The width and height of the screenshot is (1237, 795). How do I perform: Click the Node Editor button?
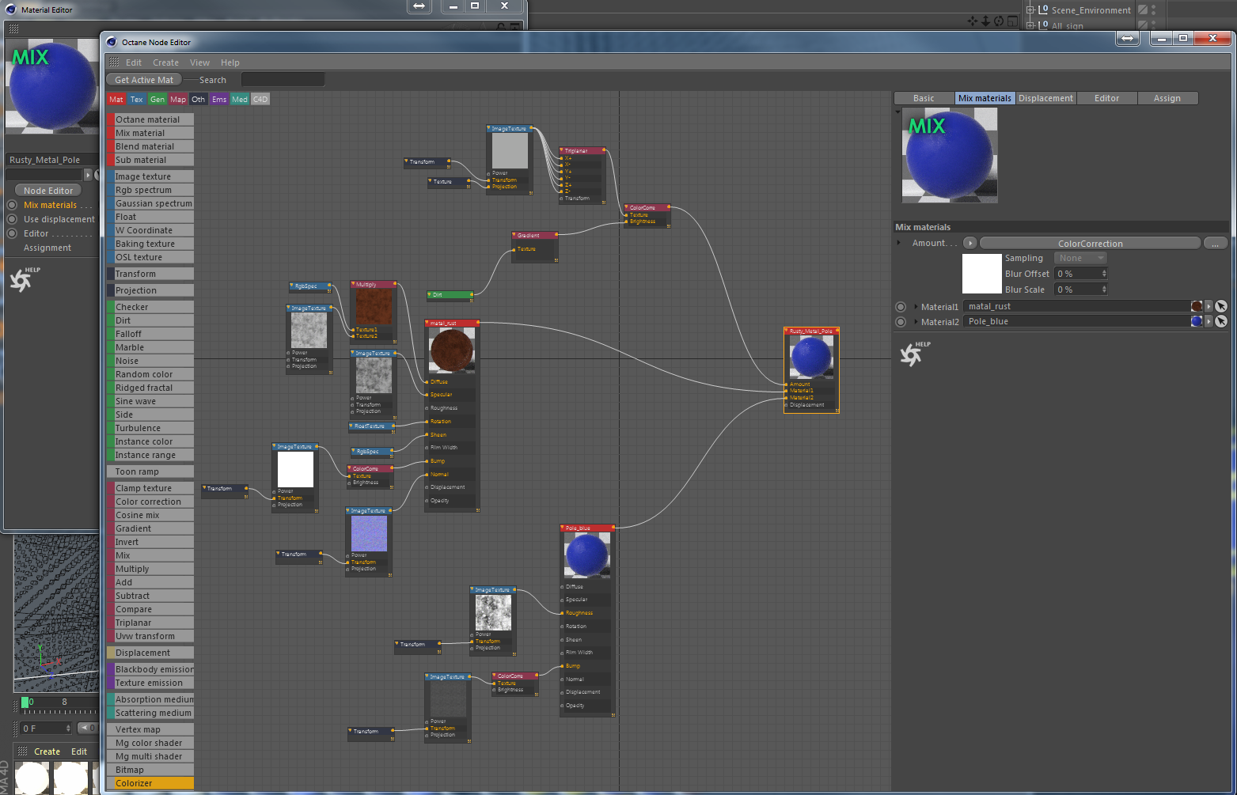[47, 190]
